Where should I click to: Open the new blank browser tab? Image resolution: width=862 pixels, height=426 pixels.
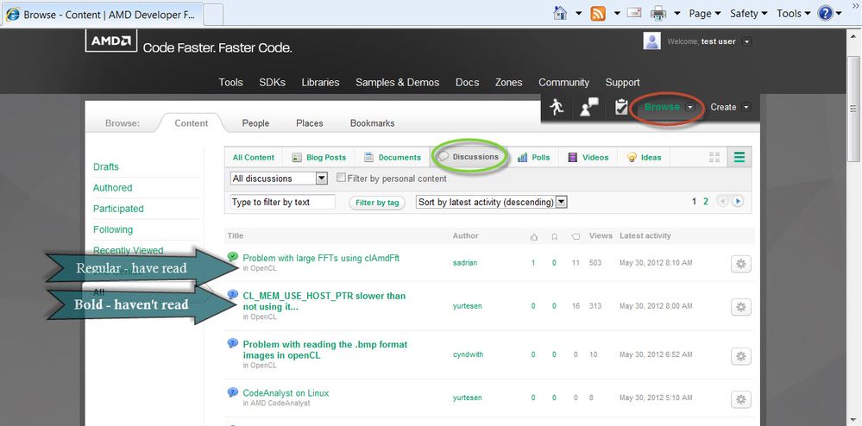tap(213, 15)
